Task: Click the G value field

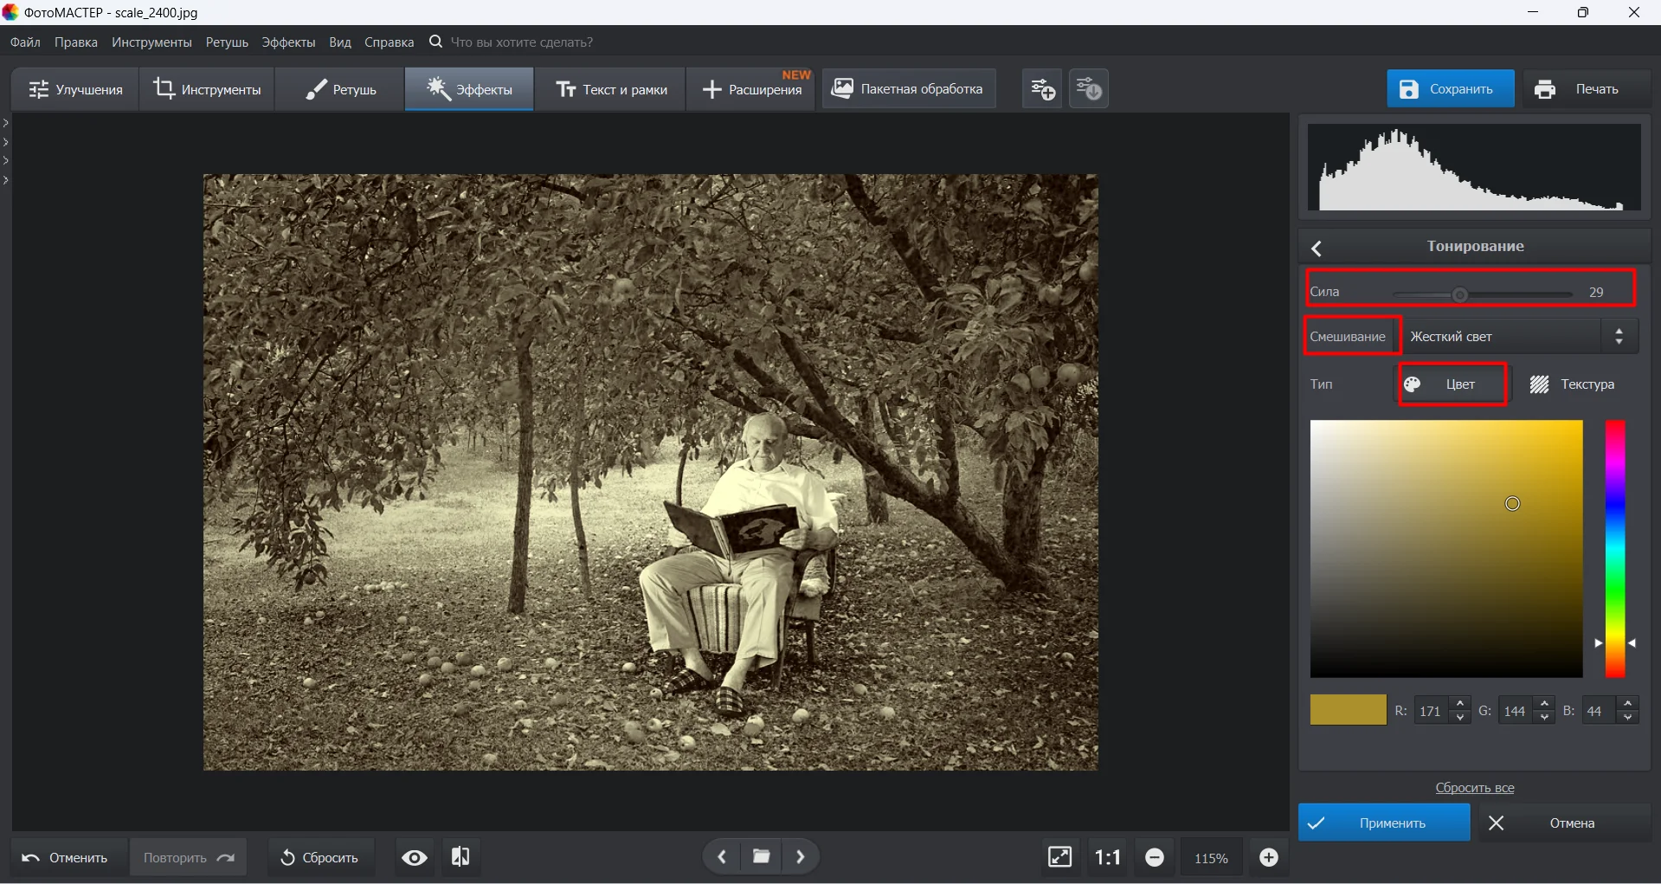Action: [x=1516, y=711]
